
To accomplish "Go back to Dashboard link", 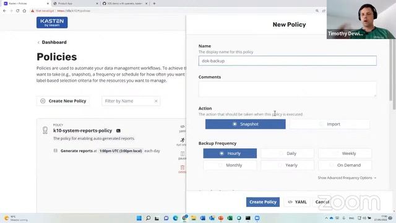I will [52, 42].
